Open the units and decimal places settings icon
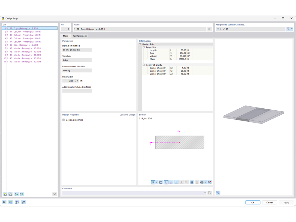296x222 pixels. coord(10,202)
